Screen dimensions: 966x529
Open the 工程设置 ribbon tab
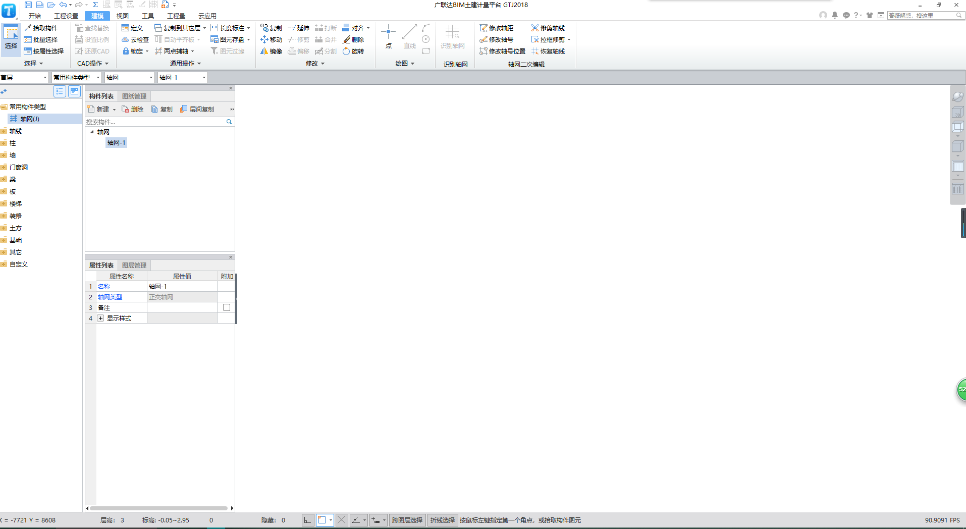pyautogui.click(x=66, y=16)
